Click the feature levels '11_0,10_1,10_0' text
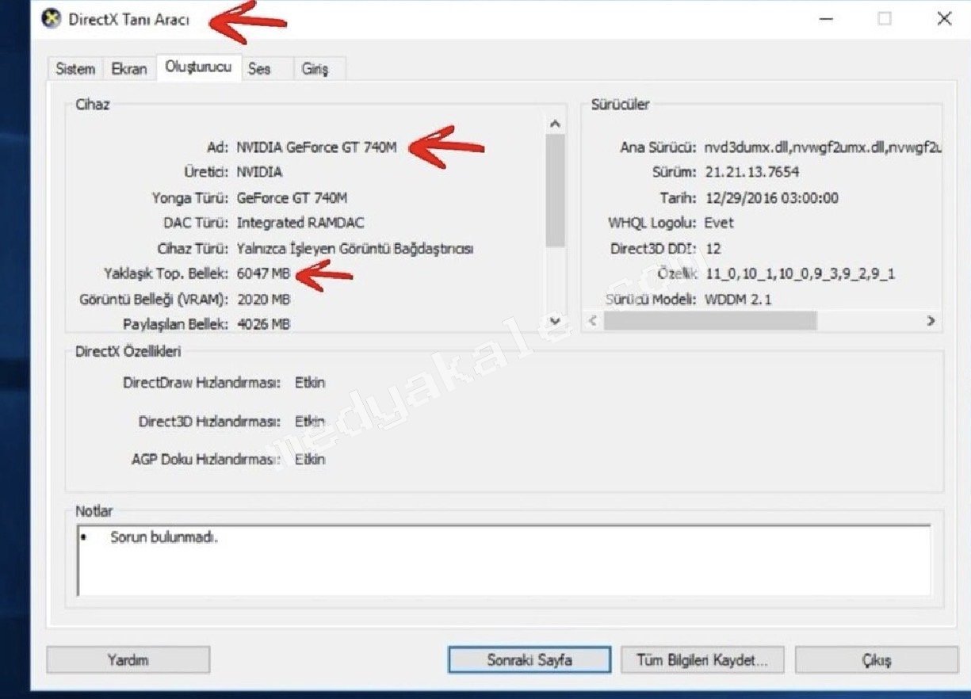 800,273
